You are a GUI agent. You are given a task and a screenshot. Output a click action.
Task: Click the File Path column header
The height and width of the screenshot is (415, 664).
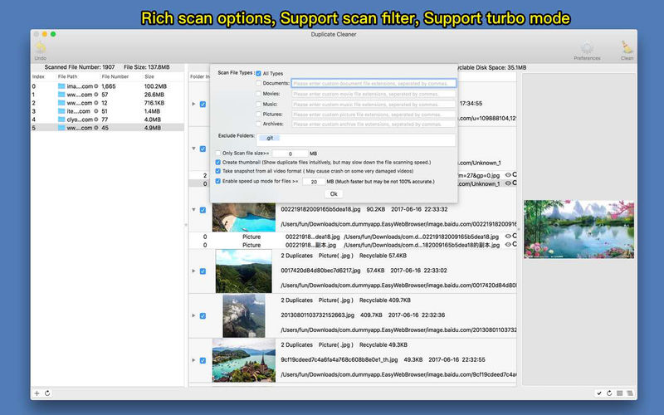coord(68,76)
